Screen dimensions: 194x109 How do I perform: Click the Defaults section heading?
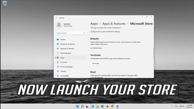coord(95,39)
